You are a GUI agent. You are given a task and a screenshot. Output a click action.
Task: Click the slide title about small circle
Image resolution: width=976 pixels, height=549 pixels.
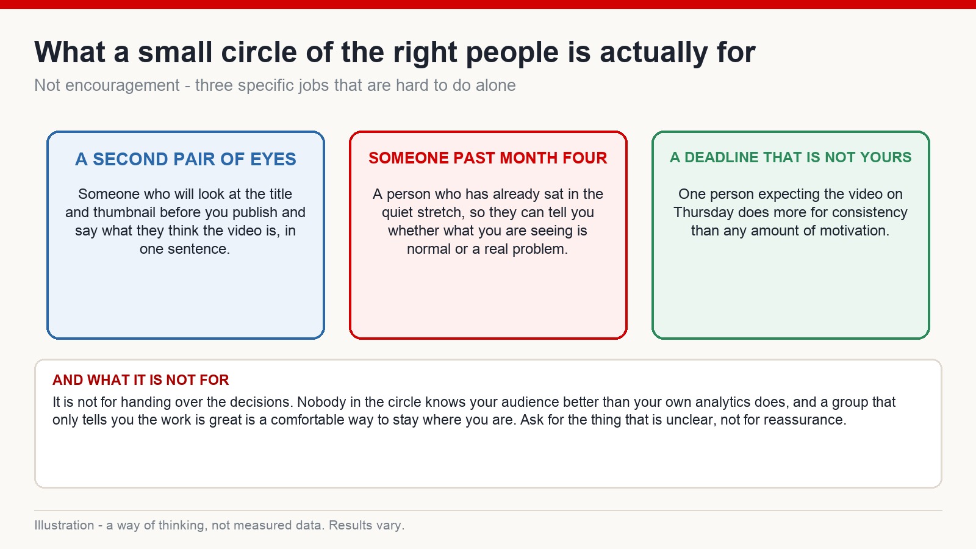coord(395,52)
